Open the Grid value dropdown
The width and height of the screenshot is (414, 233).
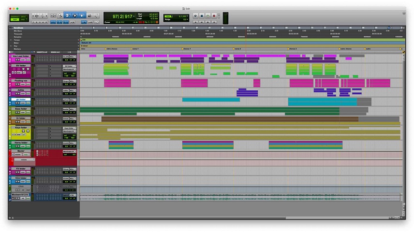pos(188,16)
